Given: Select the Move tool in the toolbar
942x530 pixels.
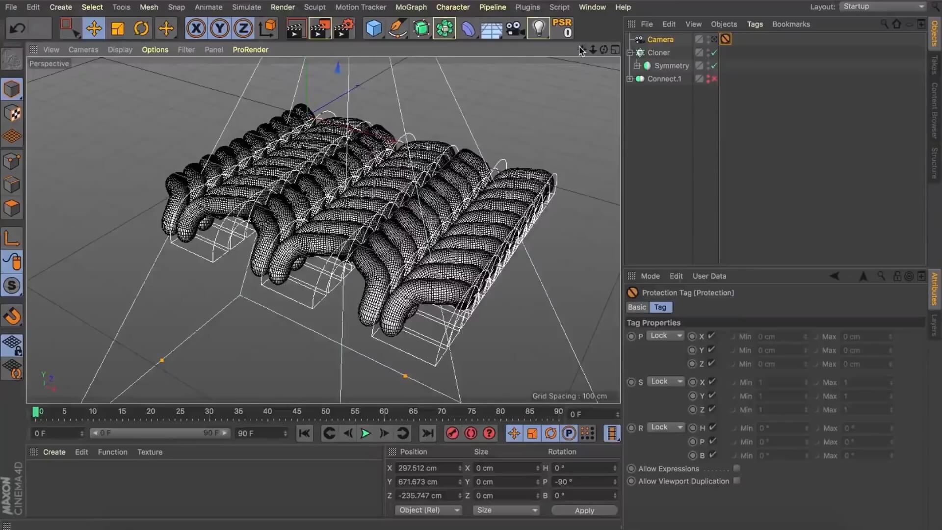Looking at the screenshot, I should click(x=94, y=28).
